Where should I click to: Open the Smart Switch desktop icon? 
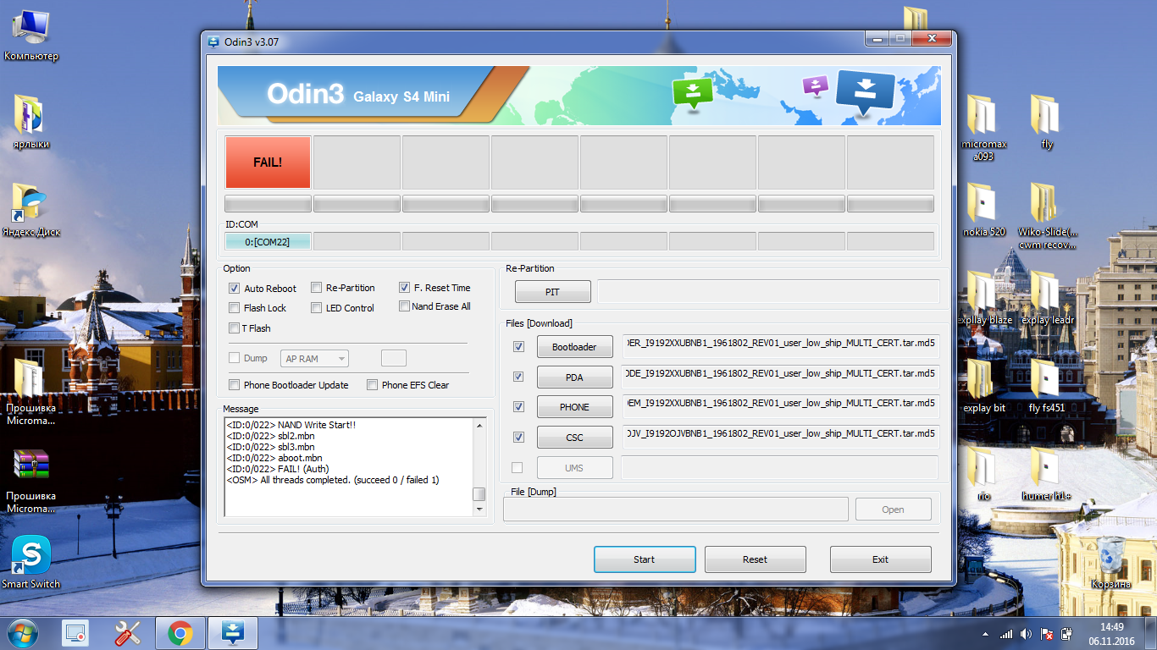31,556
